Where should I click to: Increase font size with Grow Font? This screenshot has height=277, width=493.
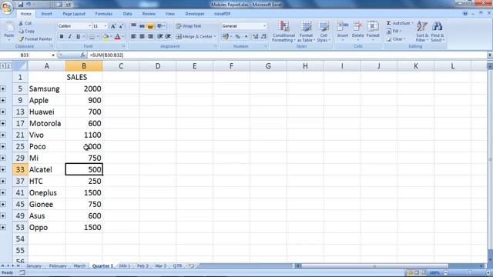[x=113, y=26]
